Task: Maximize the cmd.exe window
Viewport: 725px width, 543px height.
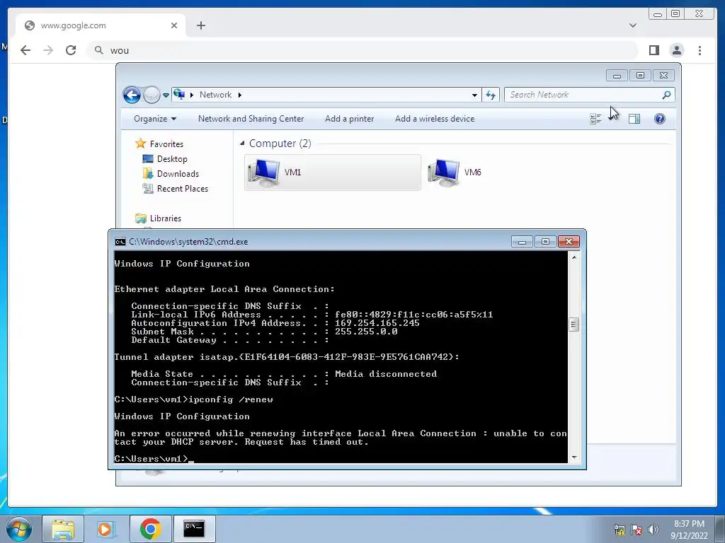Action: coord(545,242)
